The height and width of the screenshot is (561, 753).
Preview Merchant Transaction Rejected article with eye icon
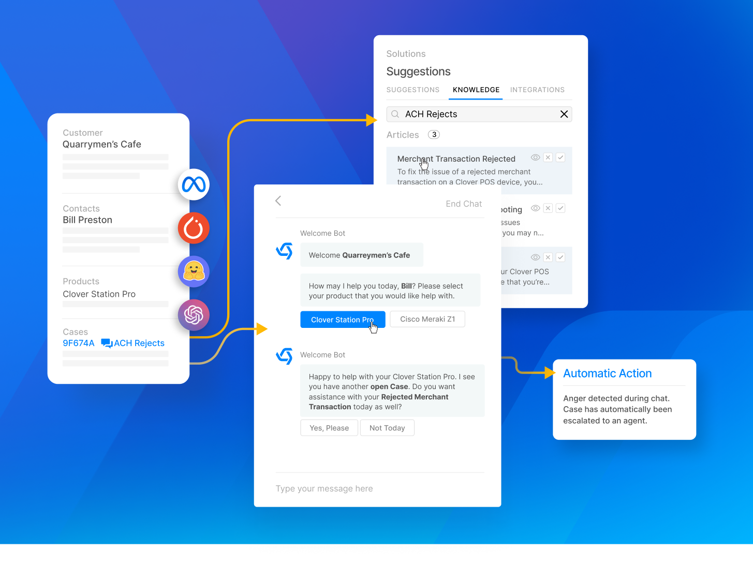point(536,157)
